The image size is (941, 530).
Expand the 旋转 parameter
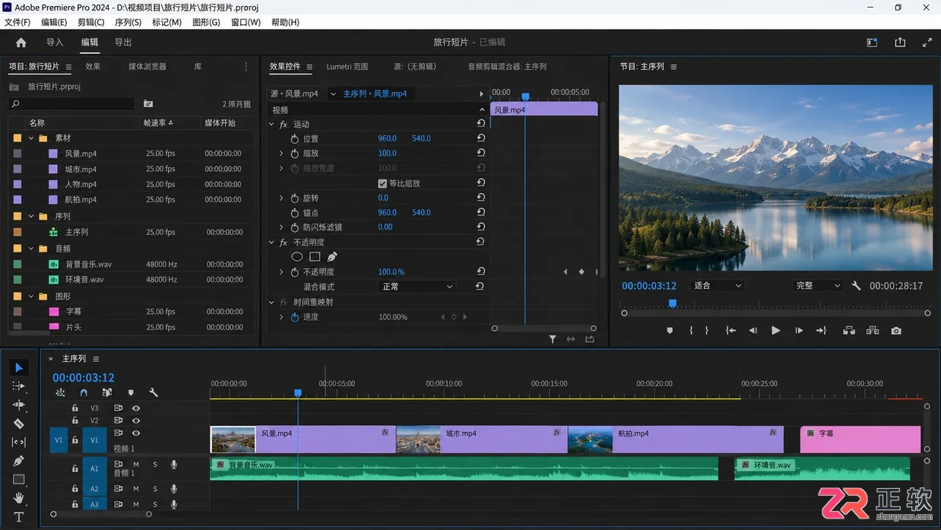coord(281,198)
